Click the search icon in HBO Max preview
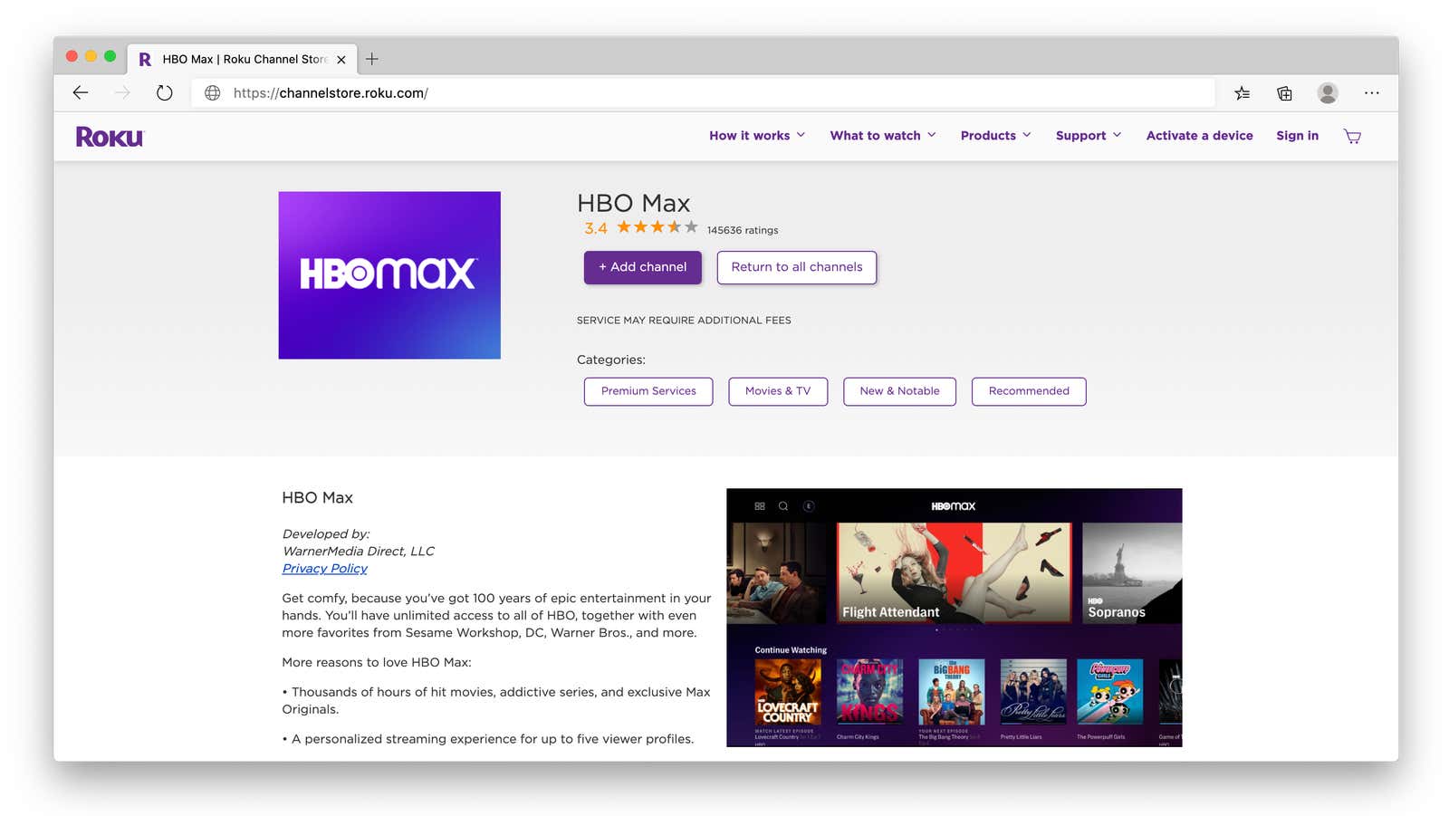The width and height of the screenshot is (1449, 816). [783, 506]
